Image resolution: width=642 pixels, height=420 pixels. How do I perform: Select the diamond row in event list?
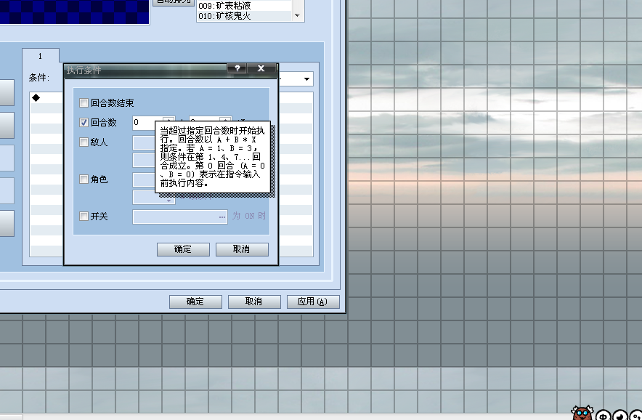(x=46, y=98)
